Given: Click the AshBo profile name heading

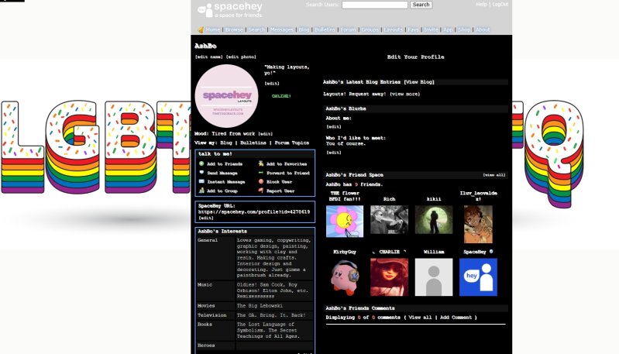Looking at the screenshot, I should click(205, 46).
